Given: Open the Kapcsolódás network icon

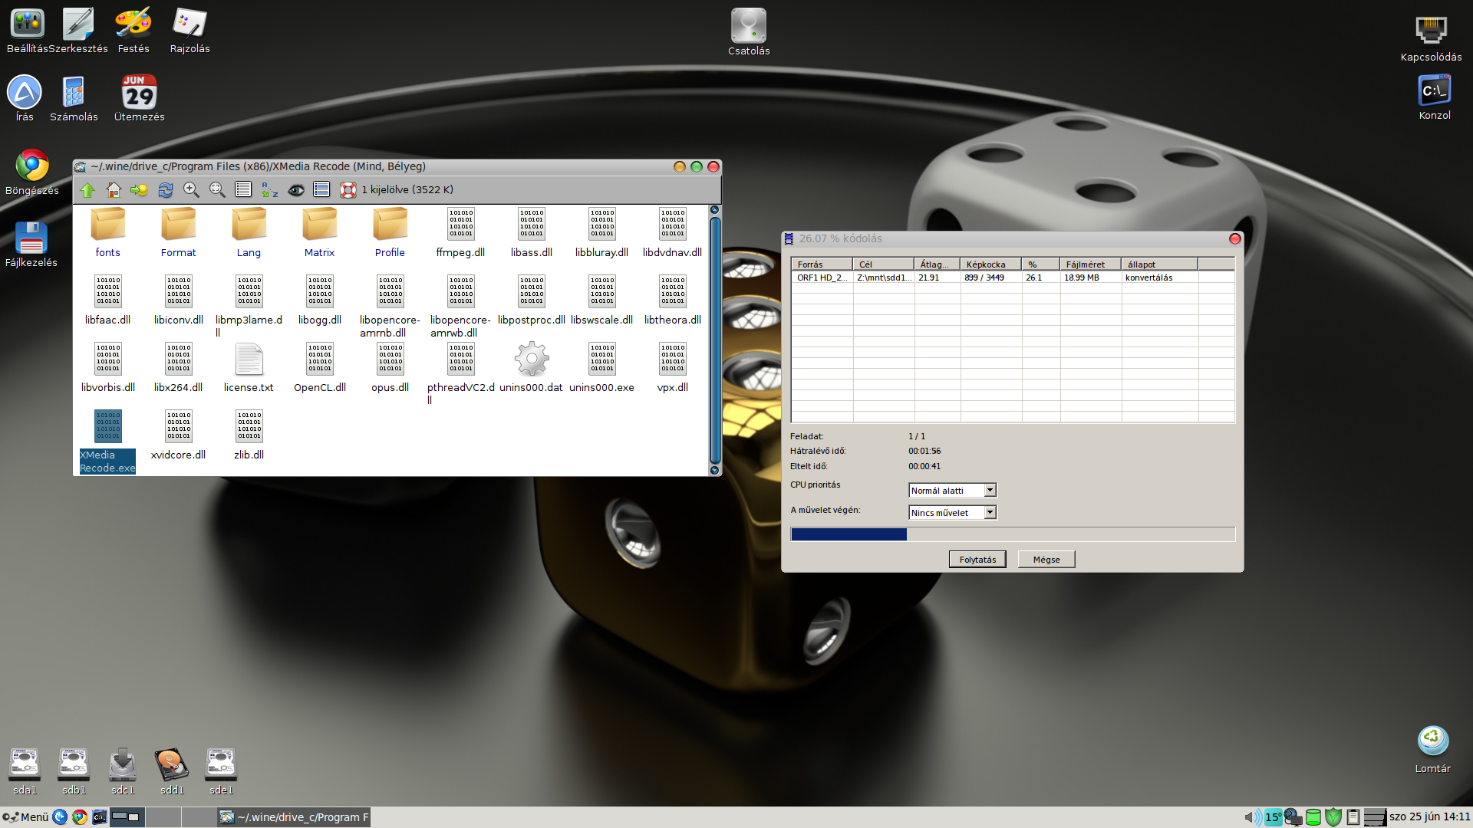Looking at the screenshot, I should (x=1432, y=38).
